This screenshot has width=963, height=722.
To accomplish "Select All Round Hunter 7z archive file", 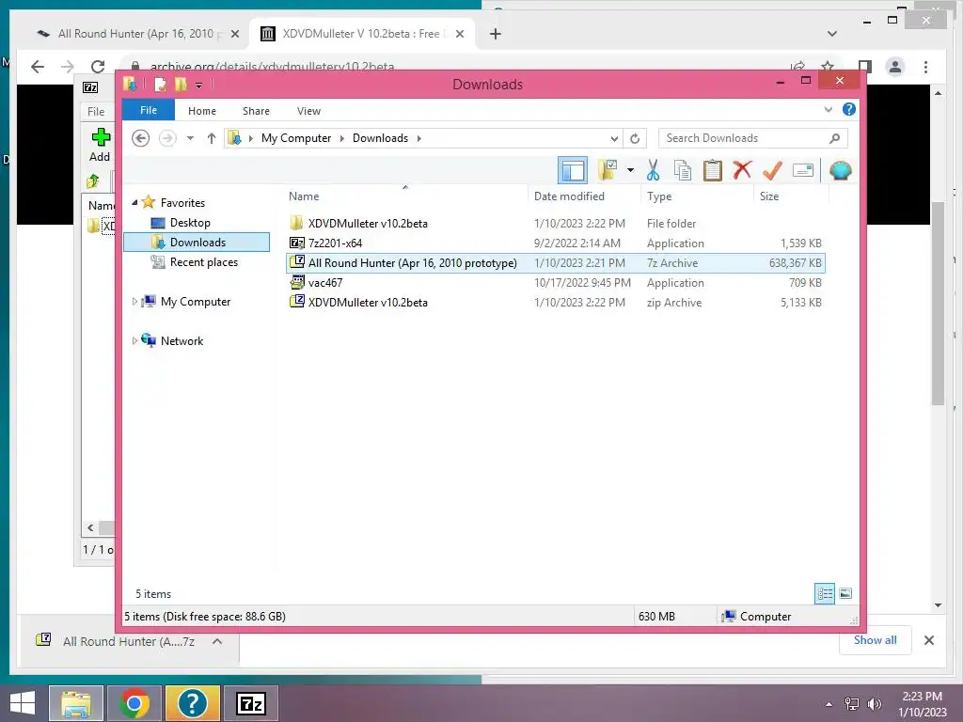I will pos(555,263).
